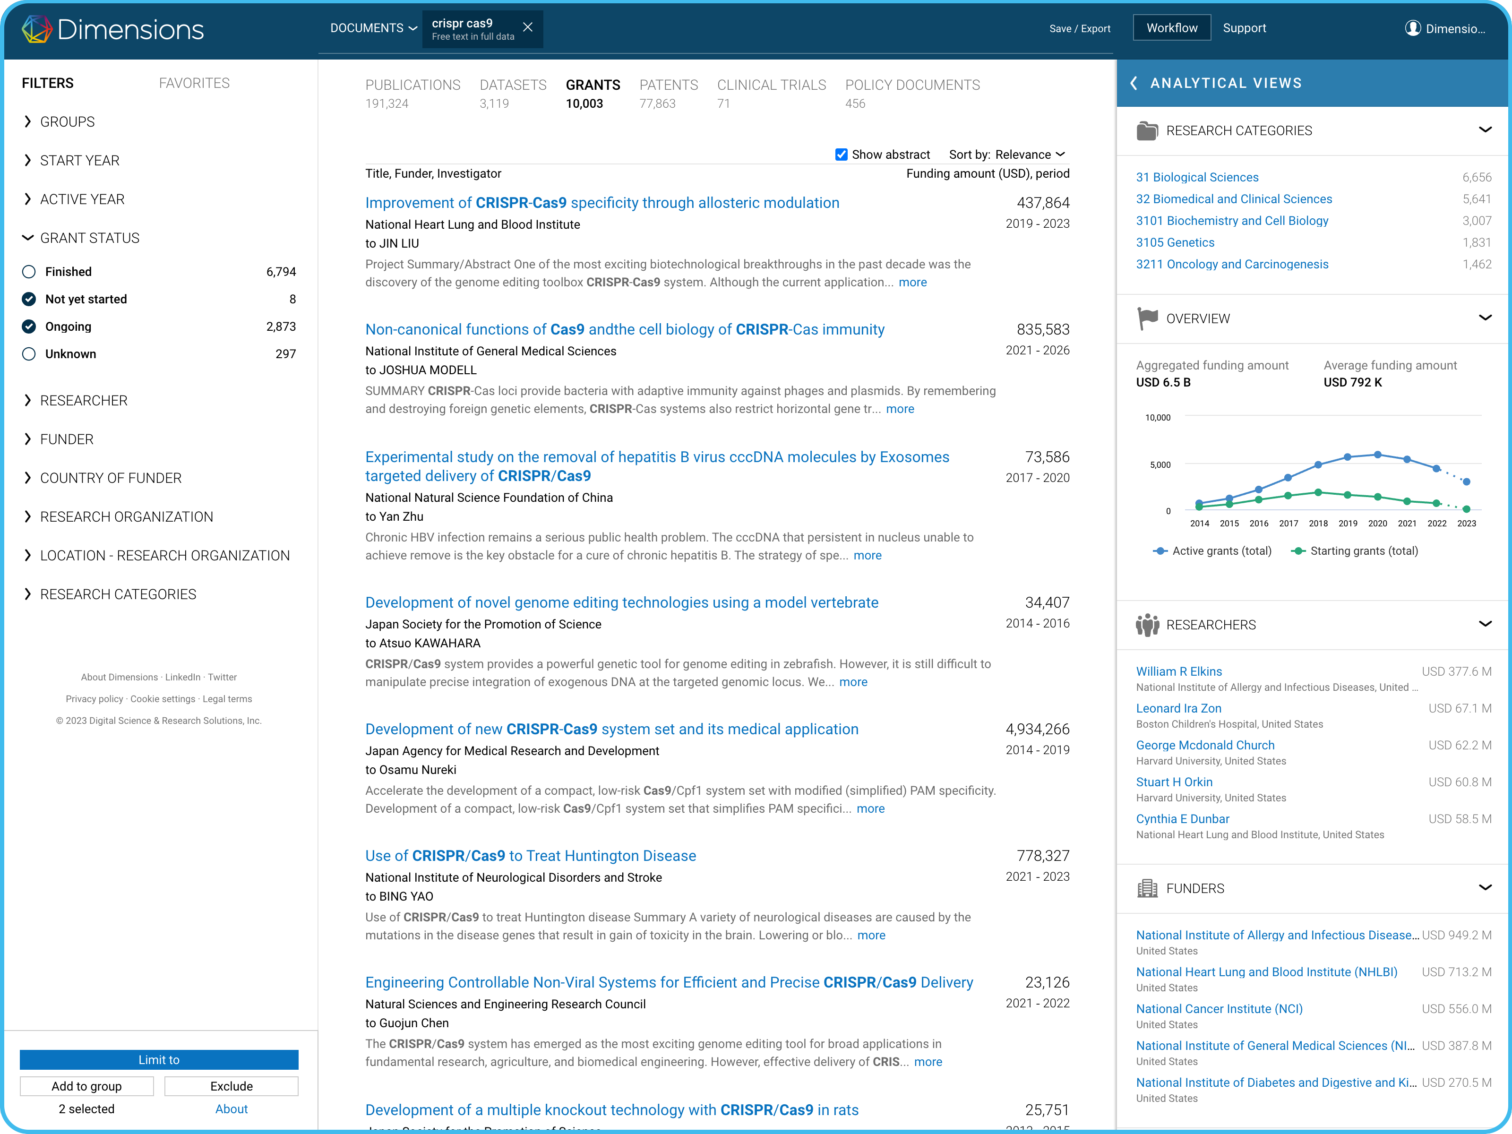Screen dimensions: 1512x1134
Task: Click the Funders building icon
Action: pos(1147,889)
